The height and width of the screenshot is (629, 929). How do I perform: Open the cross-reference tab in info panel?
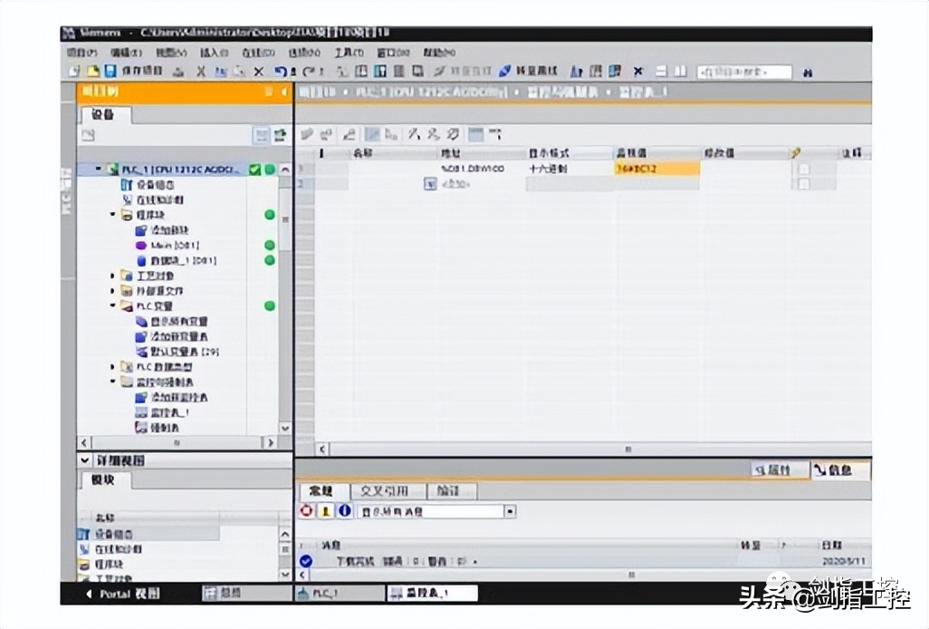385,491
